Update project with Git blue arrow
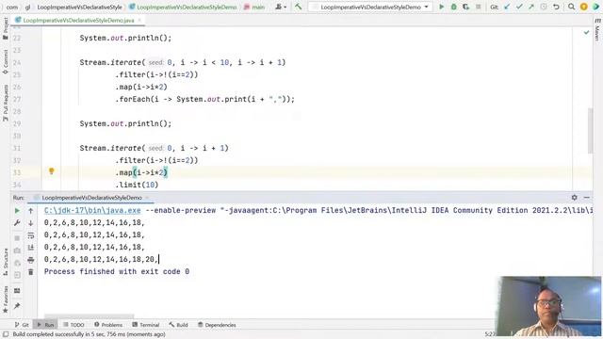Screen dimensions: 603x339 point(507,7)
